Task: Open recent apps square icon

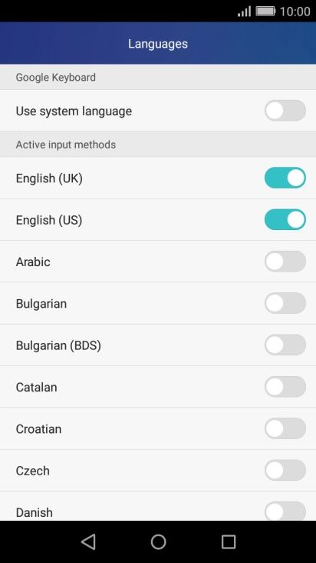Action: pos(229,541)
